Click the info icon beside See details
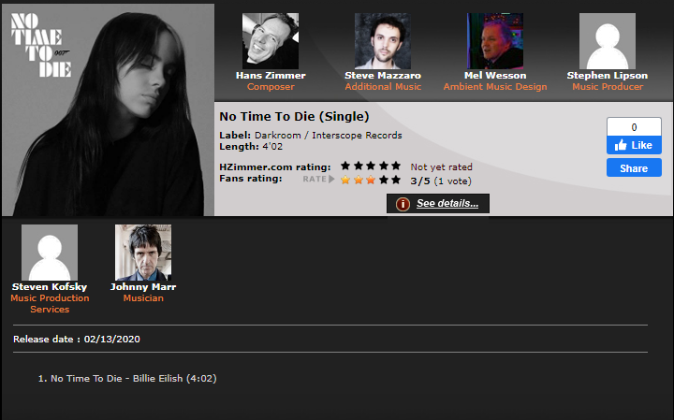Viewport: 674px width, 420px height. click(x=403, y=204)
